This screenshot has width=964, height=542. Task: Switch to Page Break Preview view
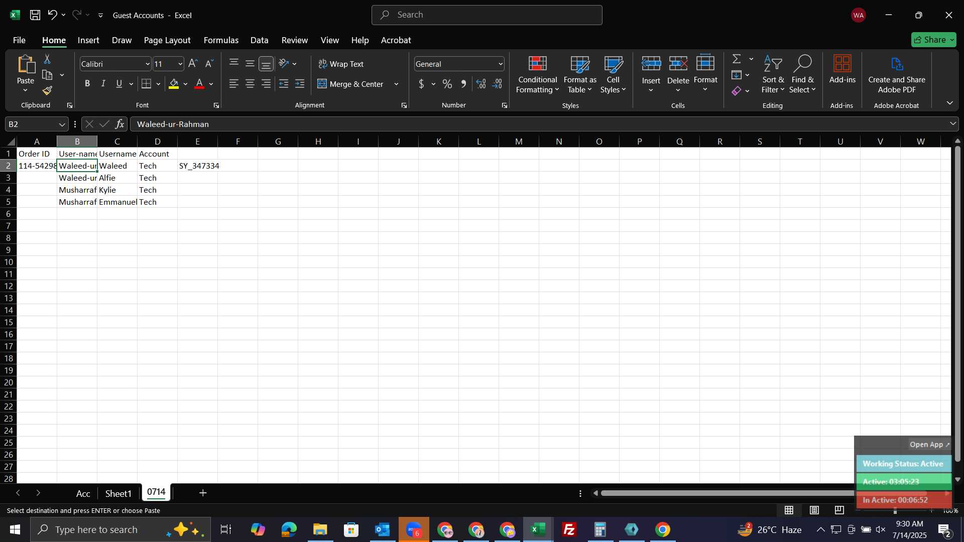coord(839,510)
